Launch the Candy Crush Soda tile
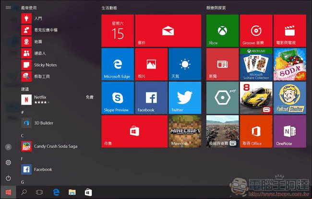The width and height of the screenshot is (312, 199). 290,64
